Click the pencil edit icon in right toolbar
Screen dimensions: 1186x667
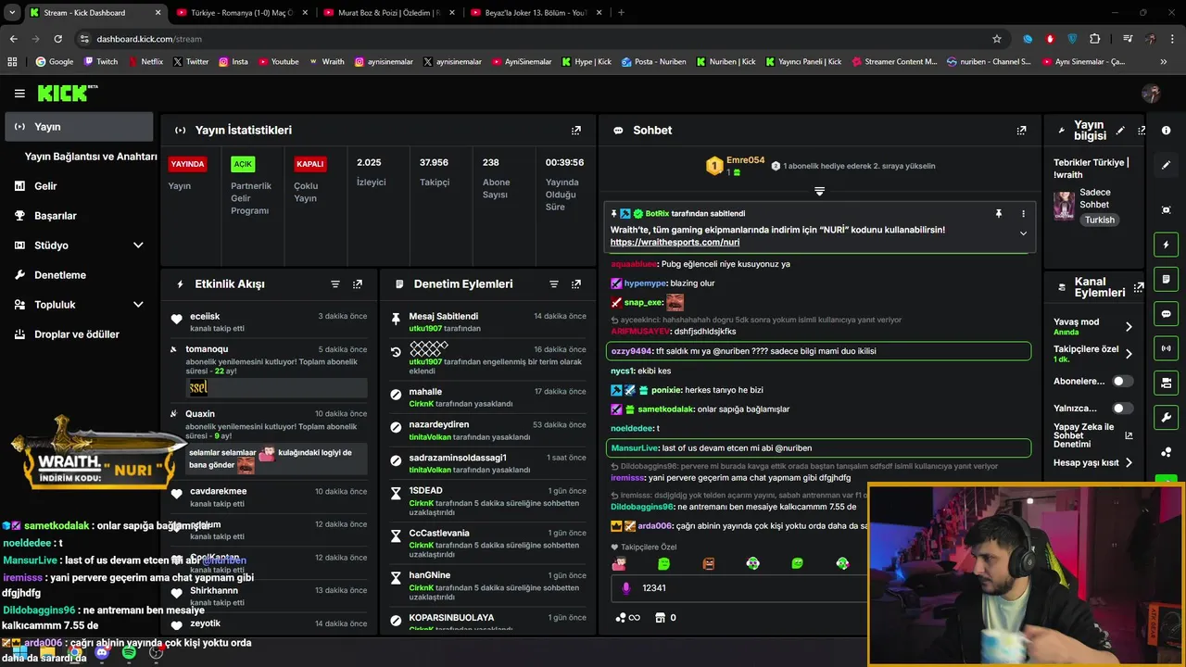pyautogui.click(x=1167, y=165)
